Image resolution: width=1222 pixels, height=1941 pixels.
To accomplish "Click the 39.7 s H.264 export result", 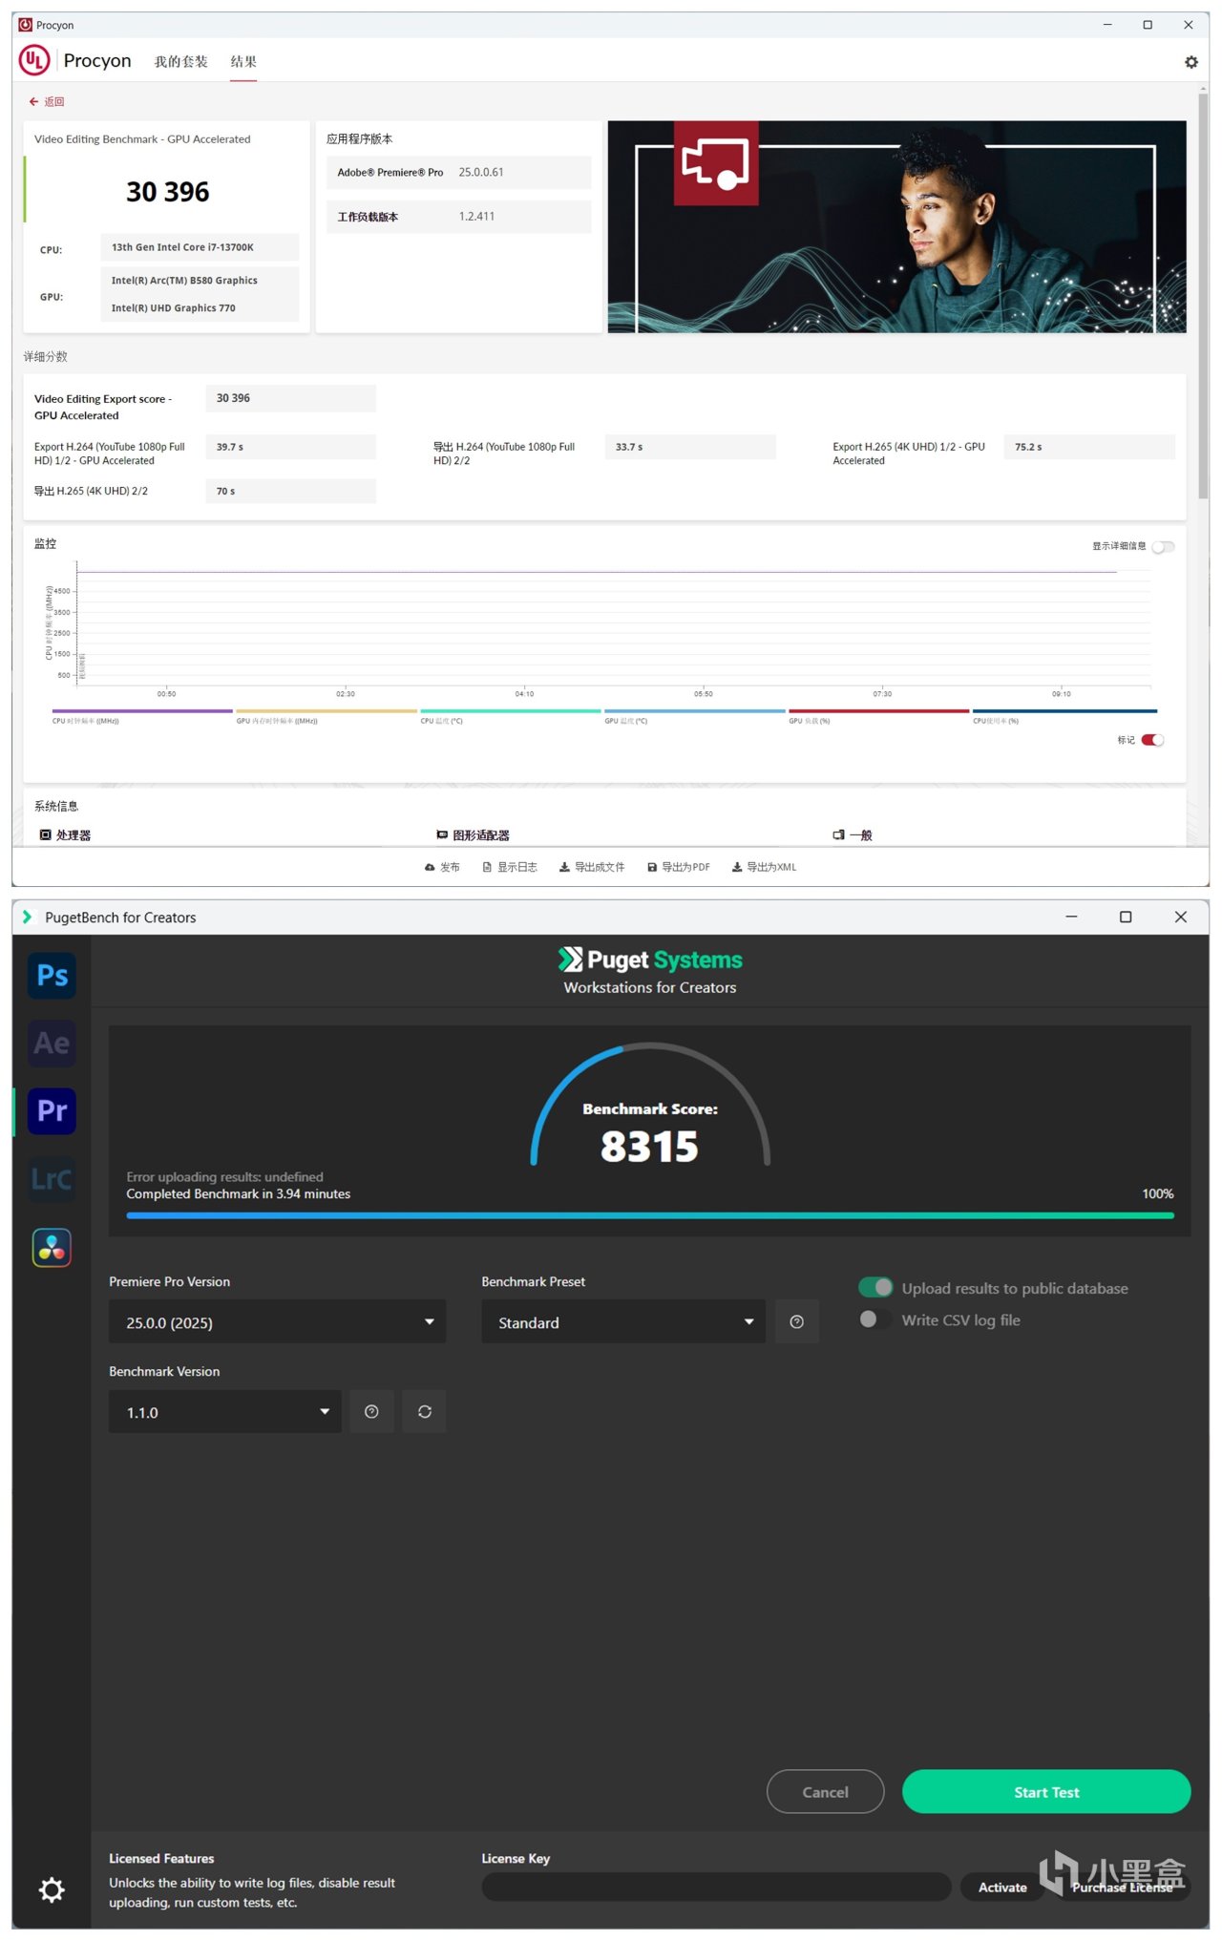I will [290, 447].
